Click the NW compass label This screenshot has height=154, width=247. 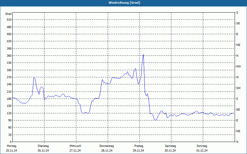pos(238,67)
